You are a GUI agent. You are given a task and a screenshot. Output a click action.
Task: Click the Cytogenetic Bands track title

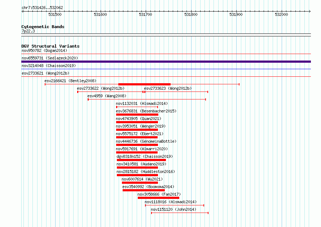[x=43, y=27]
